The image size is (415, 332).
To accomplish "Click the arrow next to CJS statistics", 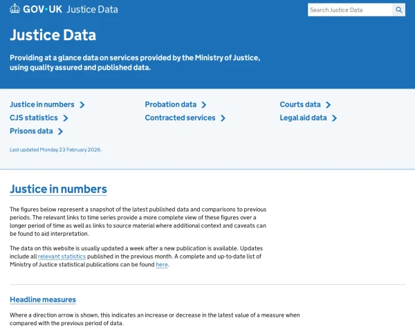I will [65, 118].
